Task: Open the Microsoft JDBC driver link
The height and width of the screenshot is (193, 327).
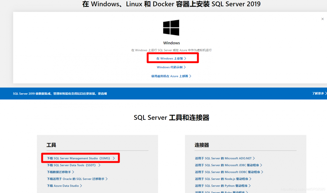Action: 229,165
